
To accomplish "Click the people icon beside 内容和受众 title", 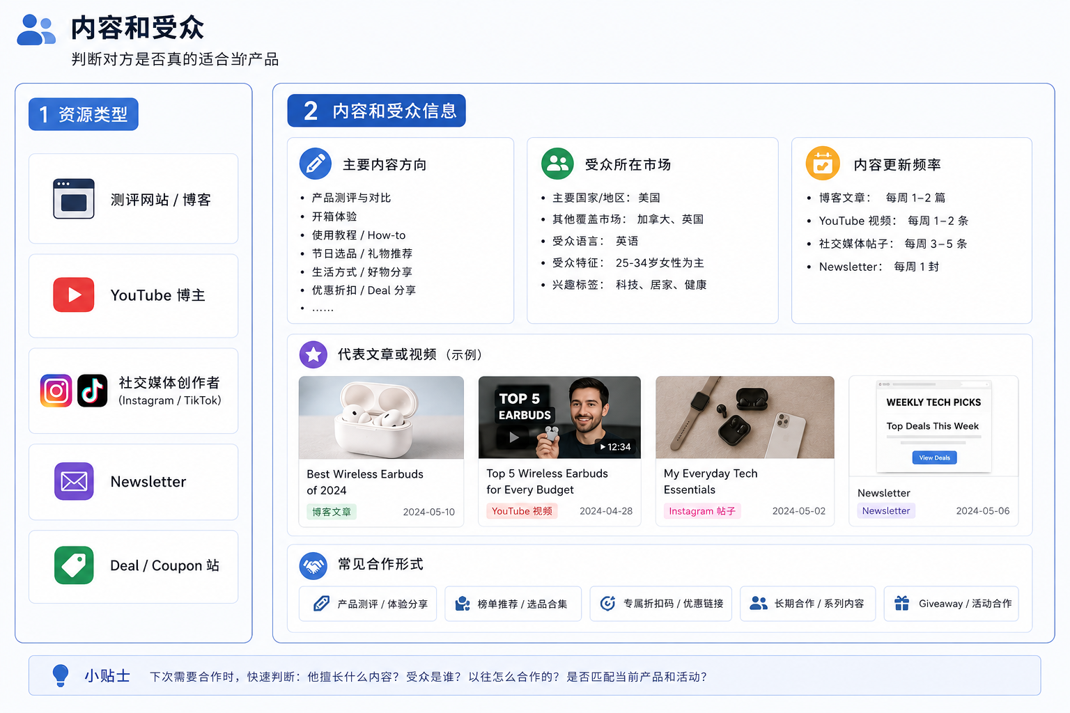I will (36, 30).
